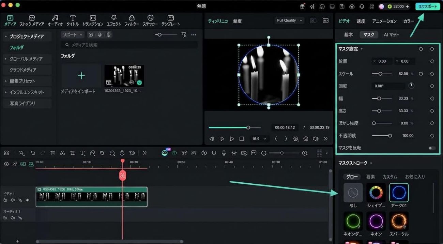Click the volume speaker icon under the preview
Viewport: 443px width, 244px height.
pyautogui.click(x=316, y=139)
